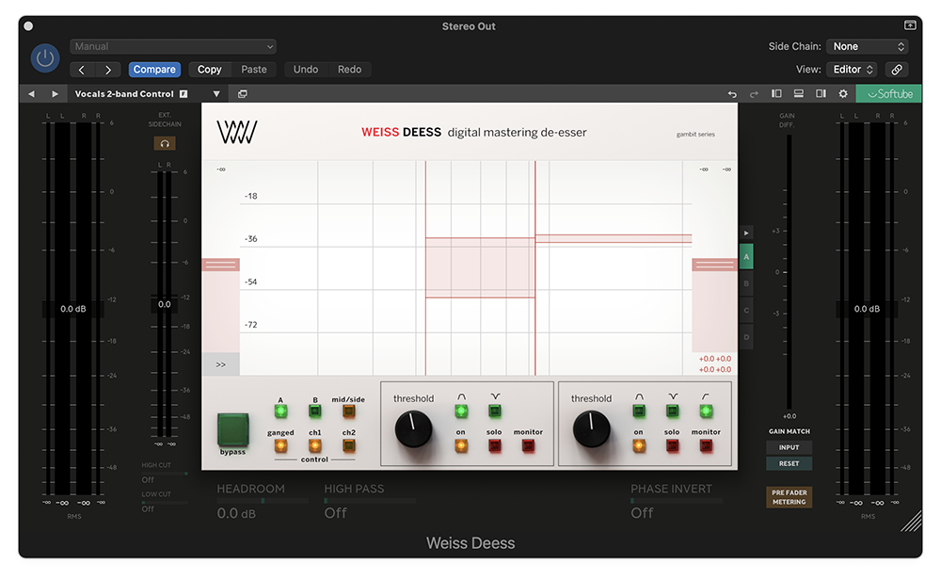Screen dimensions: 941x580
Task: Toggle band 2 on LED
Action: pyautogui.click(x=639, y=445)
